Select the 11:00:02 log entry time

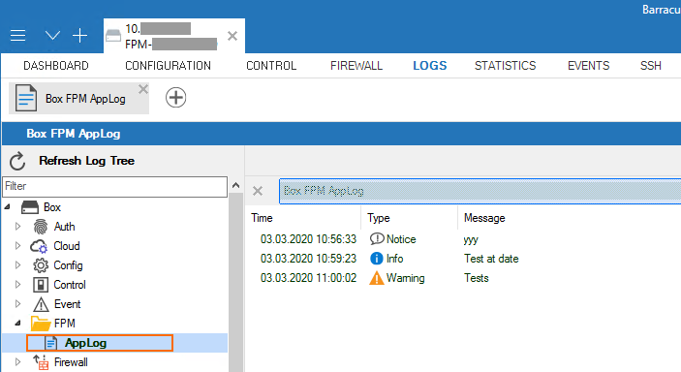(x=308, y=278)
